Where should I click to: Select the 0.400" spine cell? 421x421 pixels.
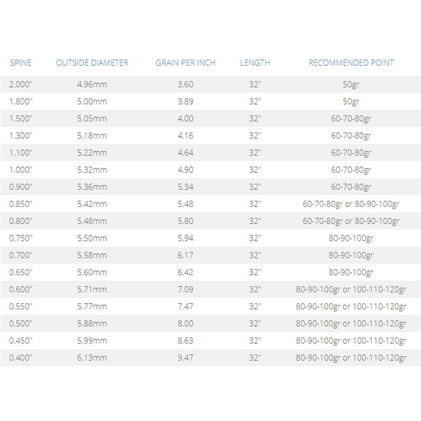tap(21, 358)
